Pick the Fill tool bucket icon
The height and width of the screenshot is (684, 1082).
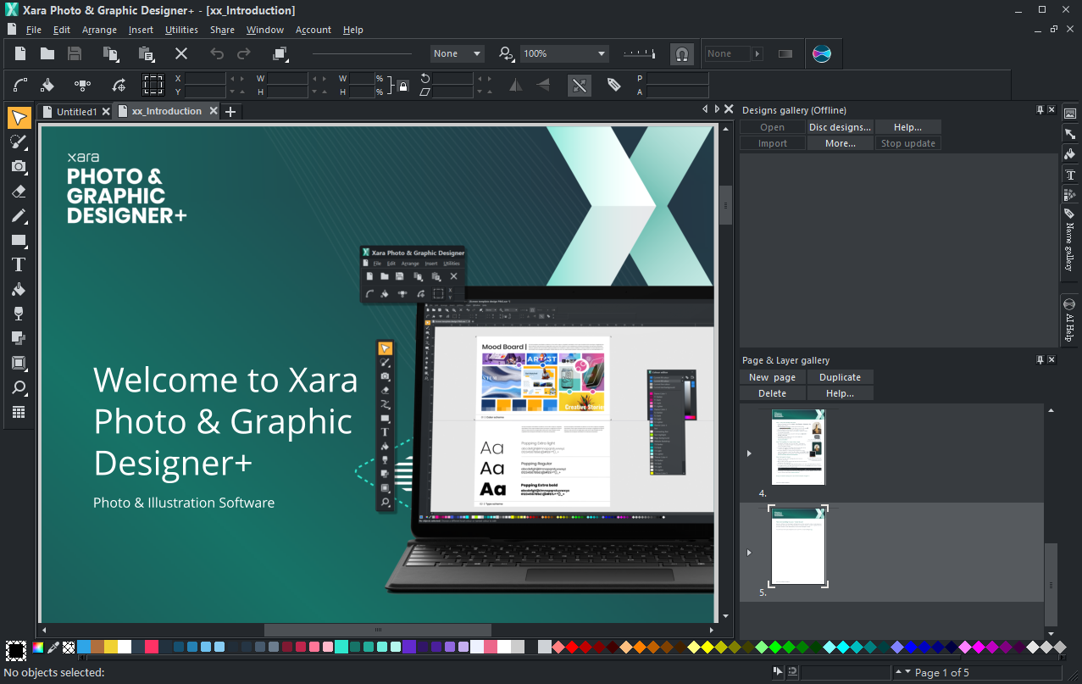click(x=19, y=289)
